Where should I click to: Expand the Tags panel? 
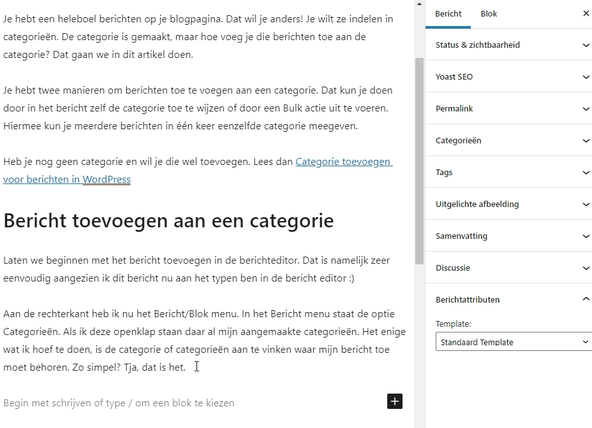click(444, 173)
